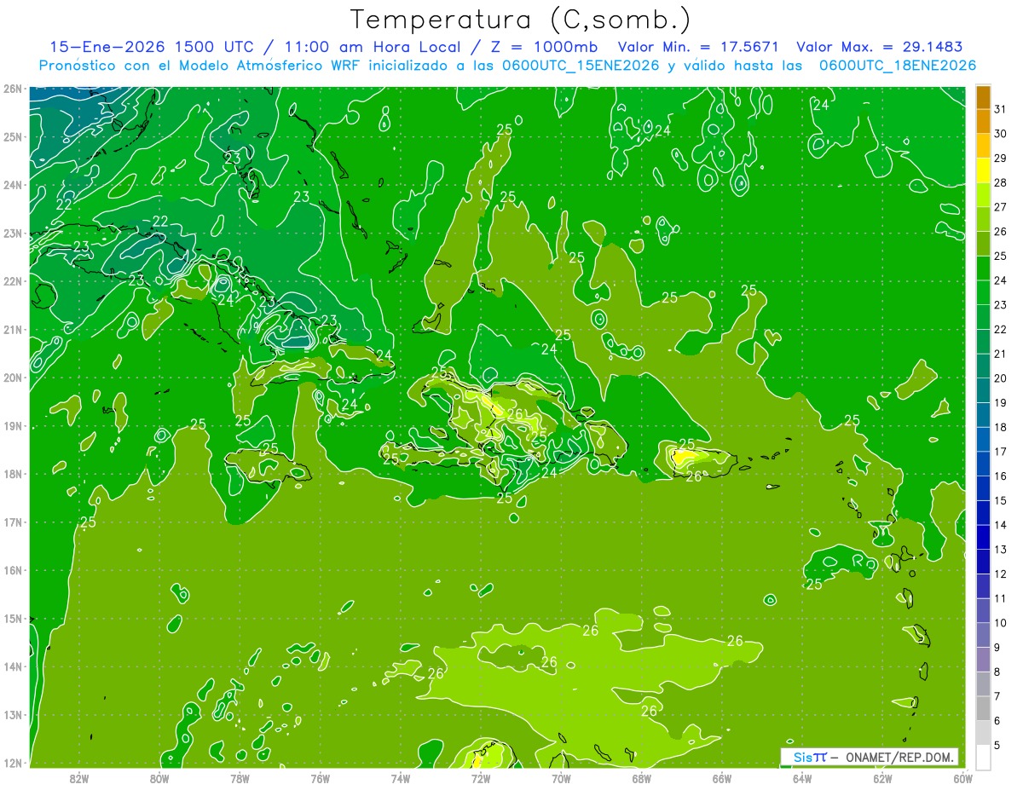Image resolution: width=1023 pixels, height=790 pixels.
Task: Click the 80W longitude axis label
Action: pyautogui.click(x=159, y=778)
